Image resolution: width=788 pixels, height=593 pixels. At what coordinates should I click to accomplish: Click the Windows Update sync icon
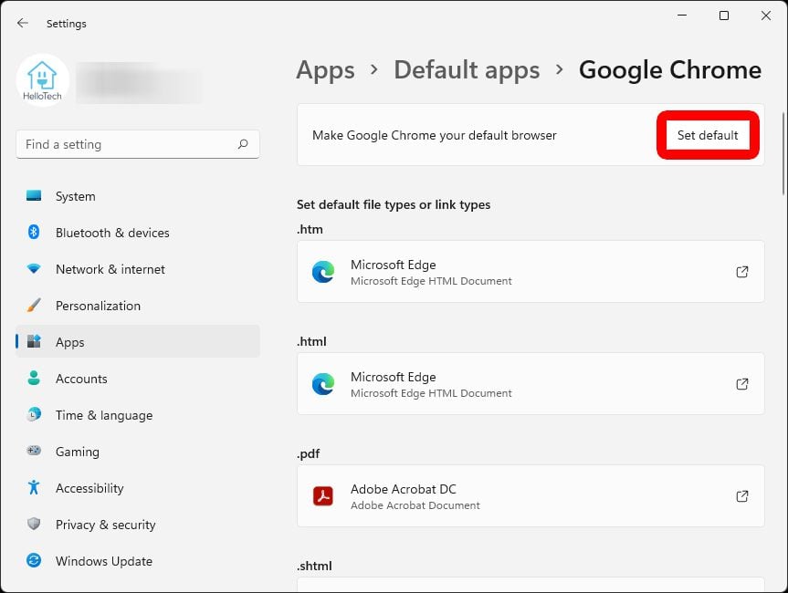tap(34, 560)
